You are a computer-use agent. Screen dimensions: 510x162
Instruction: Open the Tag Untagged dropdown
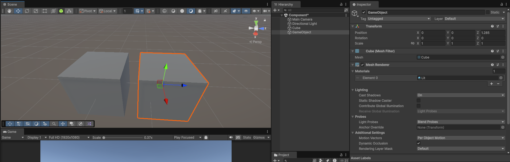(x=399, y=19)
